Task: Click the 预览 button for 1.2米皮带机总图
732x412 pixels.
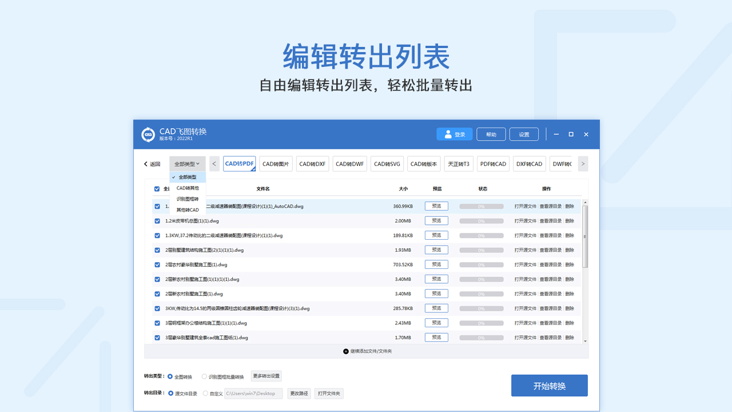Action: 436,220
